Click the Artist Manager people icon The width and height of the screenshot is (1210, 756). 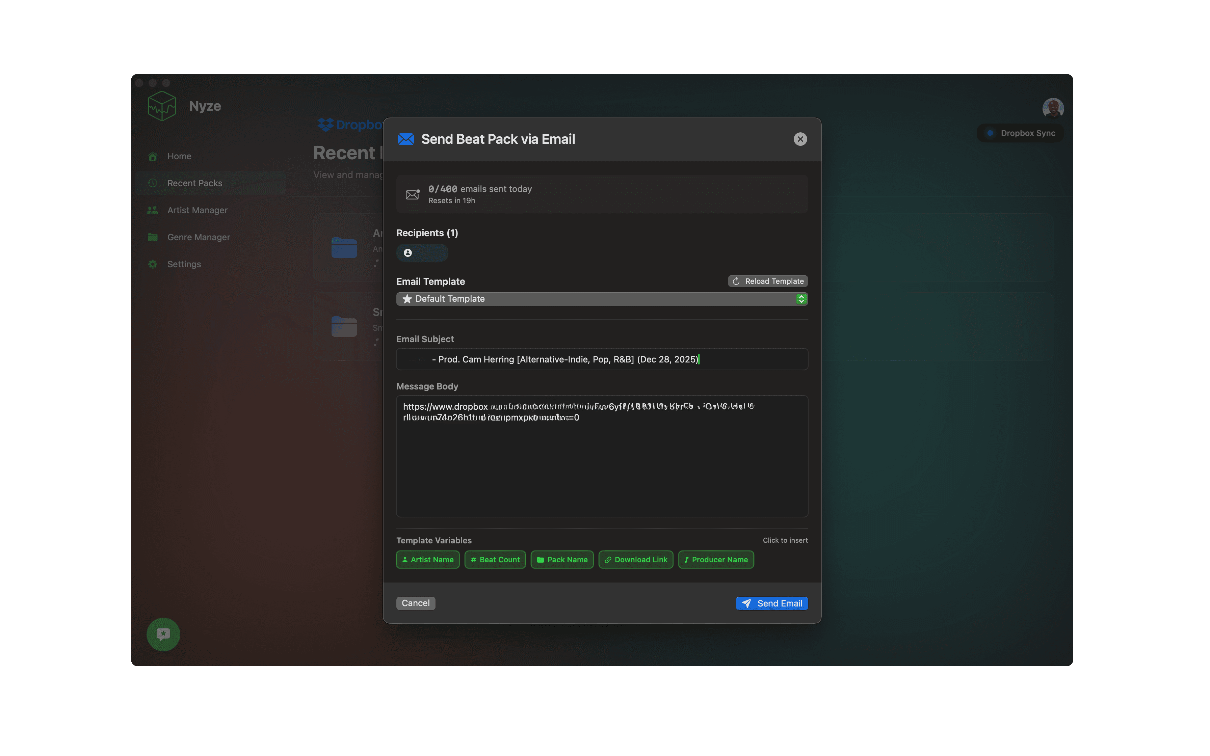(153, 210)
